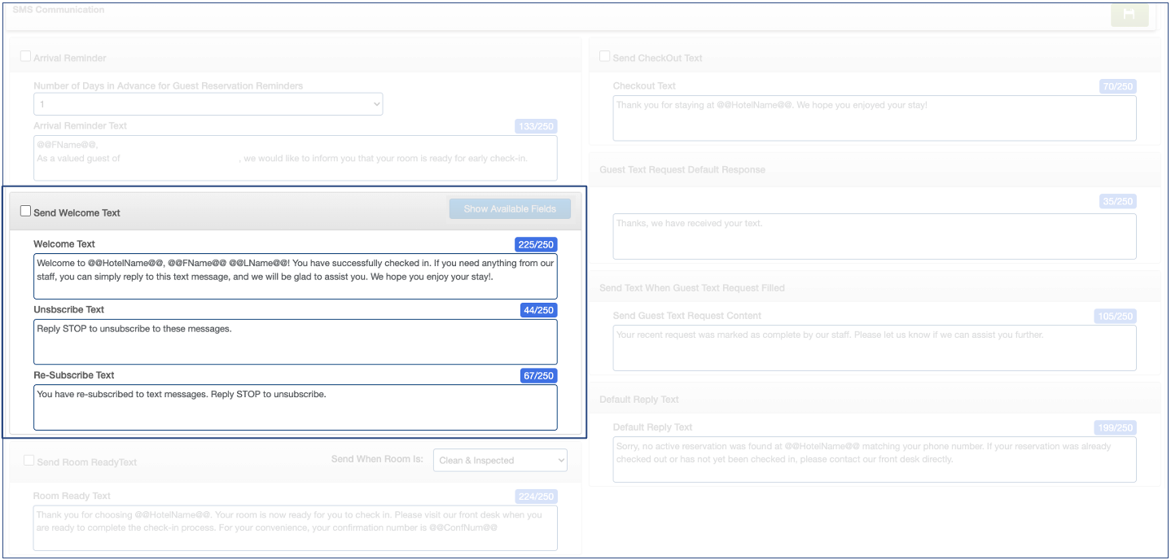Viewport: 1171px width, 560px height.
Task: Focus the Unsubscribe Text field
Action: coord(295,342)
